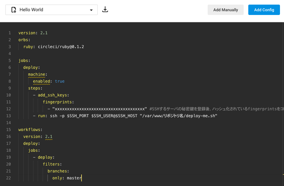The width and height of the screenshot is (284, 186).
Task: Click the underlined 'enabled' key on line 8
Action: pyautogui.click(x=41, y=81)
